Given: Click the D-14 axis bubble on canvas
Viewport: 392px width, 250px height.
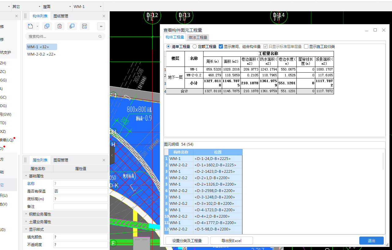Looking at the screenshot, I should [279, 16].
